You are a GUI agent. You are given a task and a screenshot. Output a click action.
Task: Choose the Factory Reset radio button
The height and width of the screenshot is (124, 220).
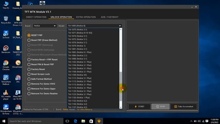coord(36,69)
